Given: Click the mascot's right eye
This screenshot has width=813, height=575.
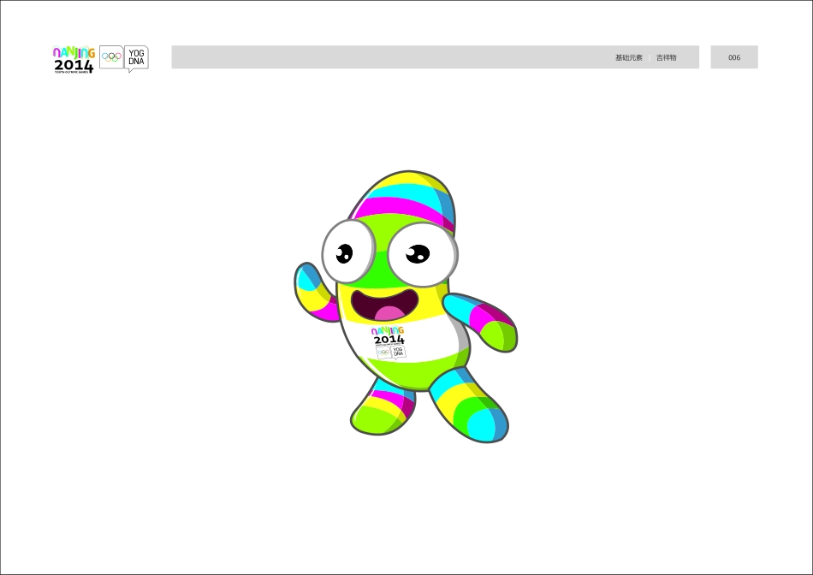Looking at the screenshot, I should [x=422, y=255].
